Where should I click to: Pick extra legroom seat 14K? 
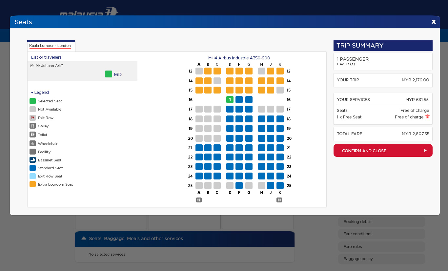click(280, 81)
